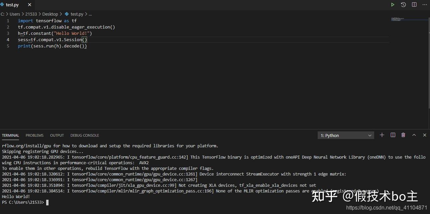
Task: Run the Python file with the play icon
Action: pyautogui.click(x=393, y=5)
